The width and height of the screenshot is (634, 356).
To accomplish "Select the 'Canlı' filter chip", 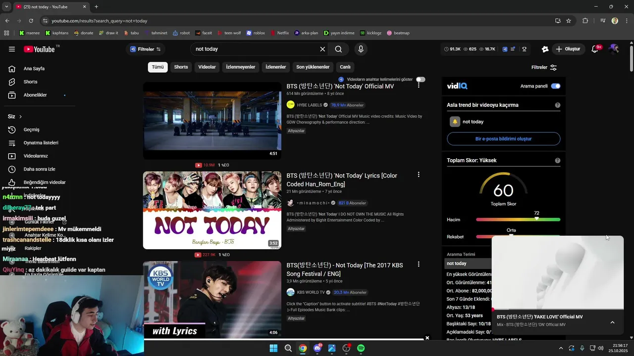I will pyautogui.click(x=345, y=67).
